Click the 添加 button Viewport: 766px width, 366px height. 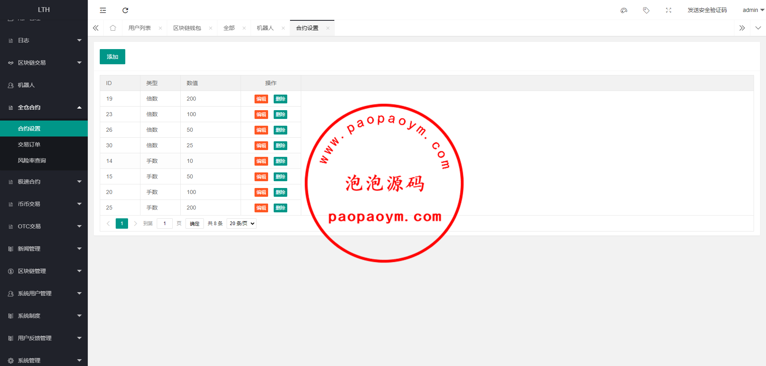click(x=113, y=57)
